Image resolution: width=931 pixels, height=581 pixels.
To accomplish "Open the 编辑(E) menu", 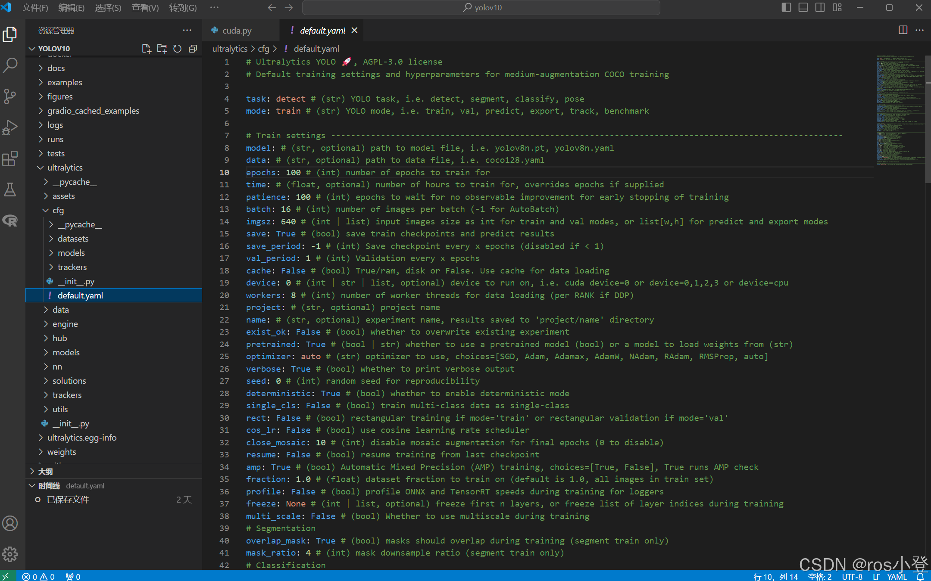I will pyautogui.click(x=72, y=8).
